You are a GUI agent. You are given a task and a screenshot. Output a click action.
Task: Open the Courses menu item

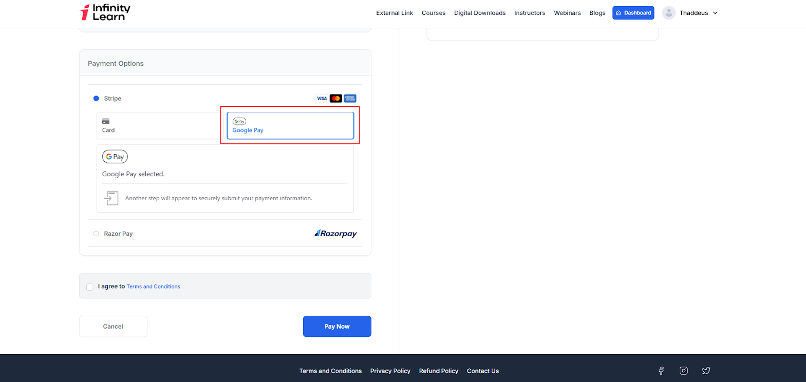point(433,13)
